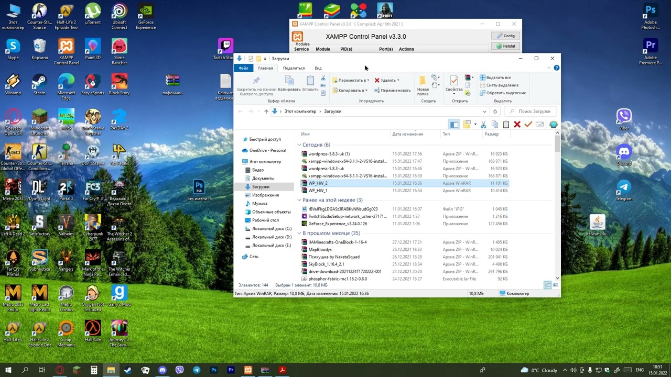Screen dimensions: 671x377
Task: Open the Windows Start menu
Action: click(8, 370)
